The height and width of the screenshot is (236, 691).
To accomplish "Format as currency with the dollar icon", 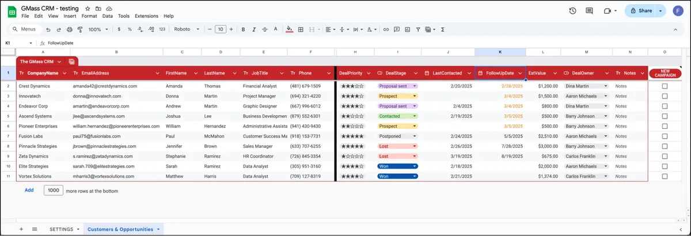I will click(119, 29).
